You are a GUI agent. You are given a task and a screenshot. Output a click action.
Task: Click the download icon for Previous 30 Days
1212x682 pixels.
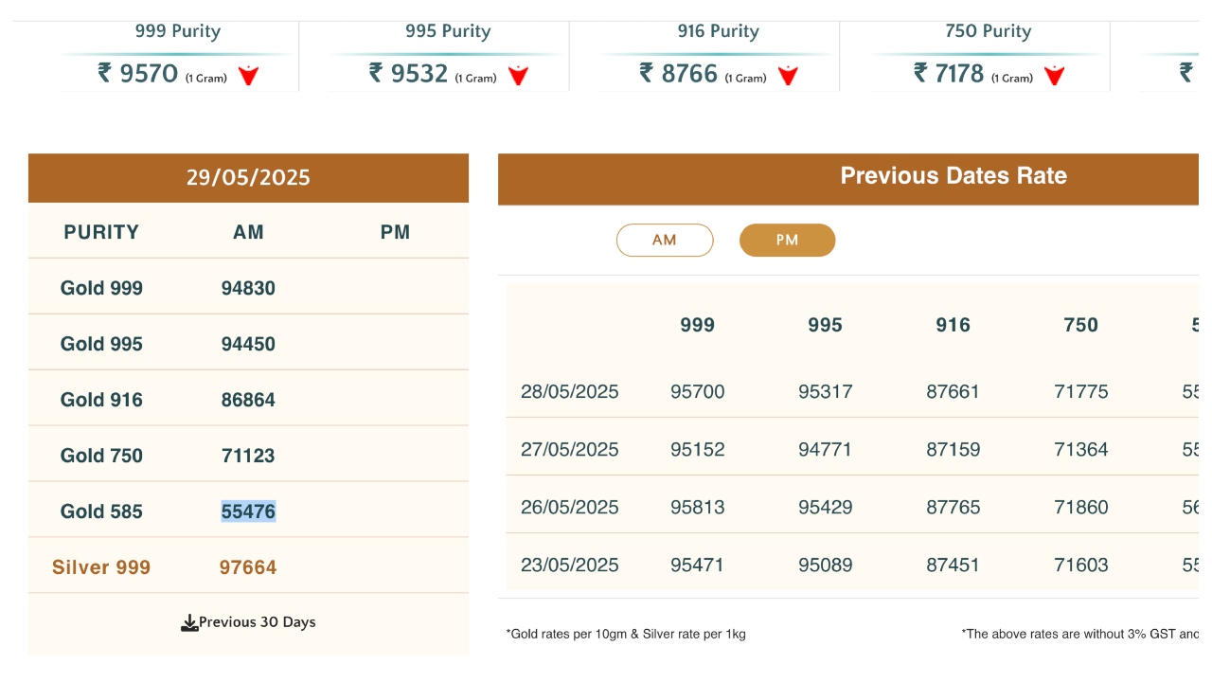189,622
